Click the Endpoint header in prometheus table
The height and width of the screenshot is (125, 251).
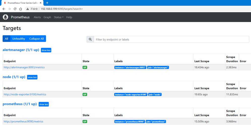click(10, 115)
